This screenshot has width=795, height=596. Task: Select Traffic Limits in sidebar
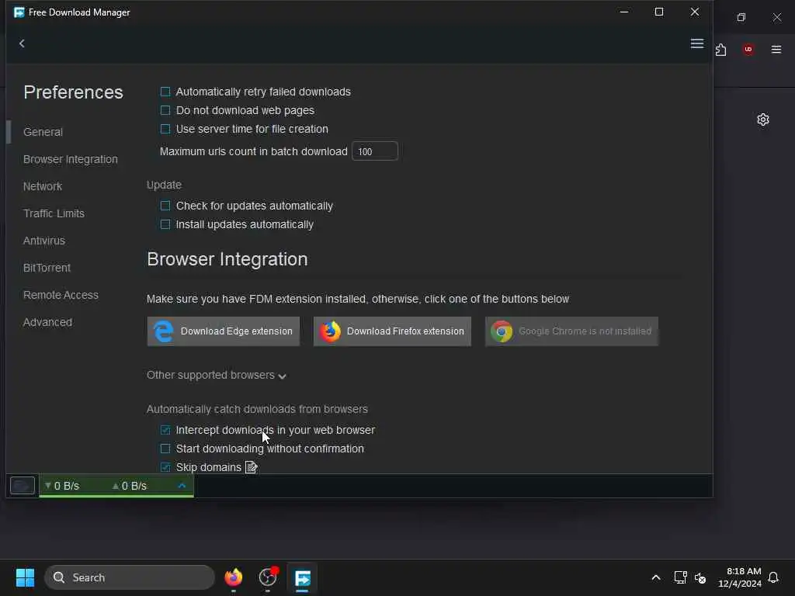[x=54, y=213]
